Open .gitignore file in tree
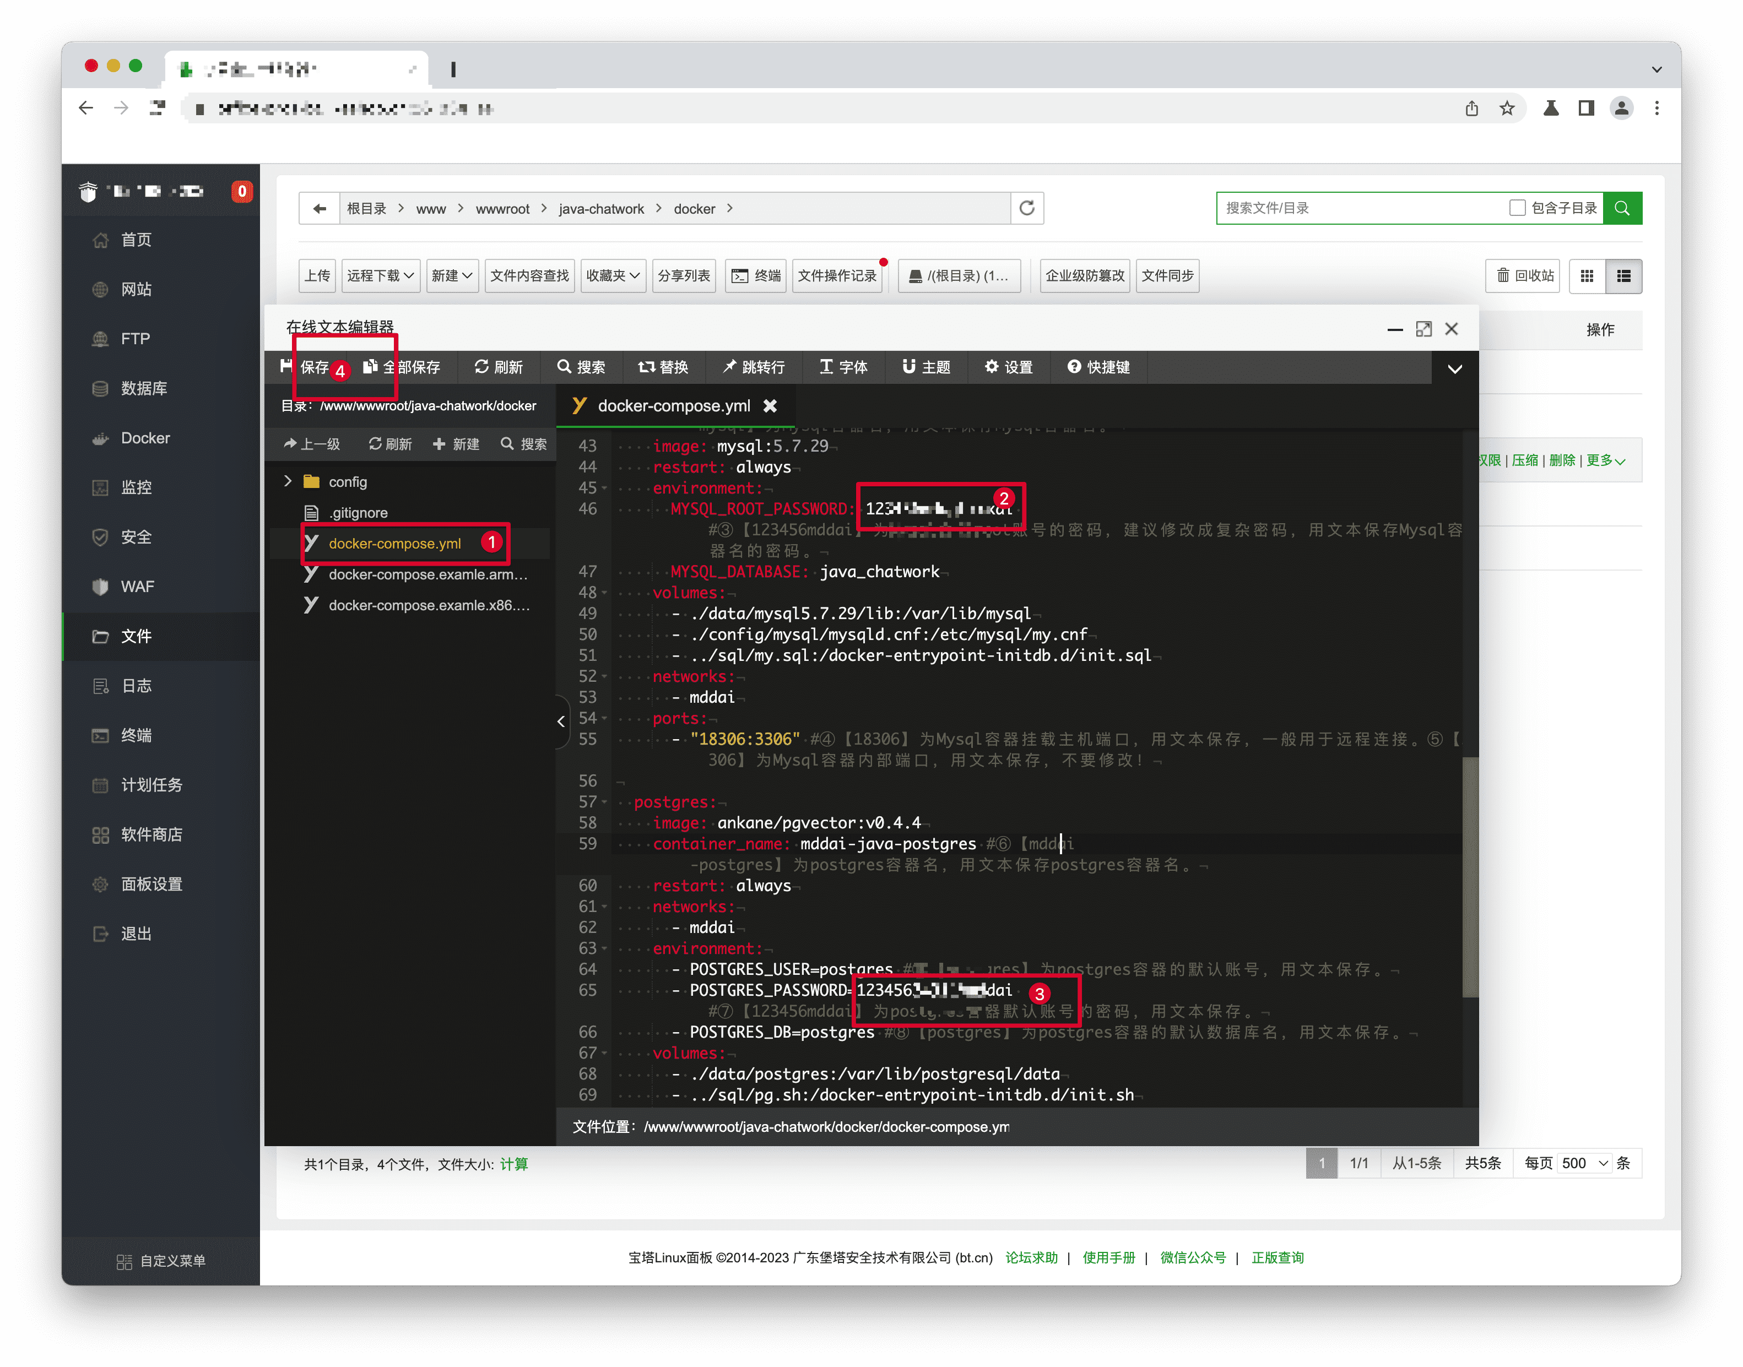The width and height of the screenshot is (1743, 1367). click(x=358, y=513)
